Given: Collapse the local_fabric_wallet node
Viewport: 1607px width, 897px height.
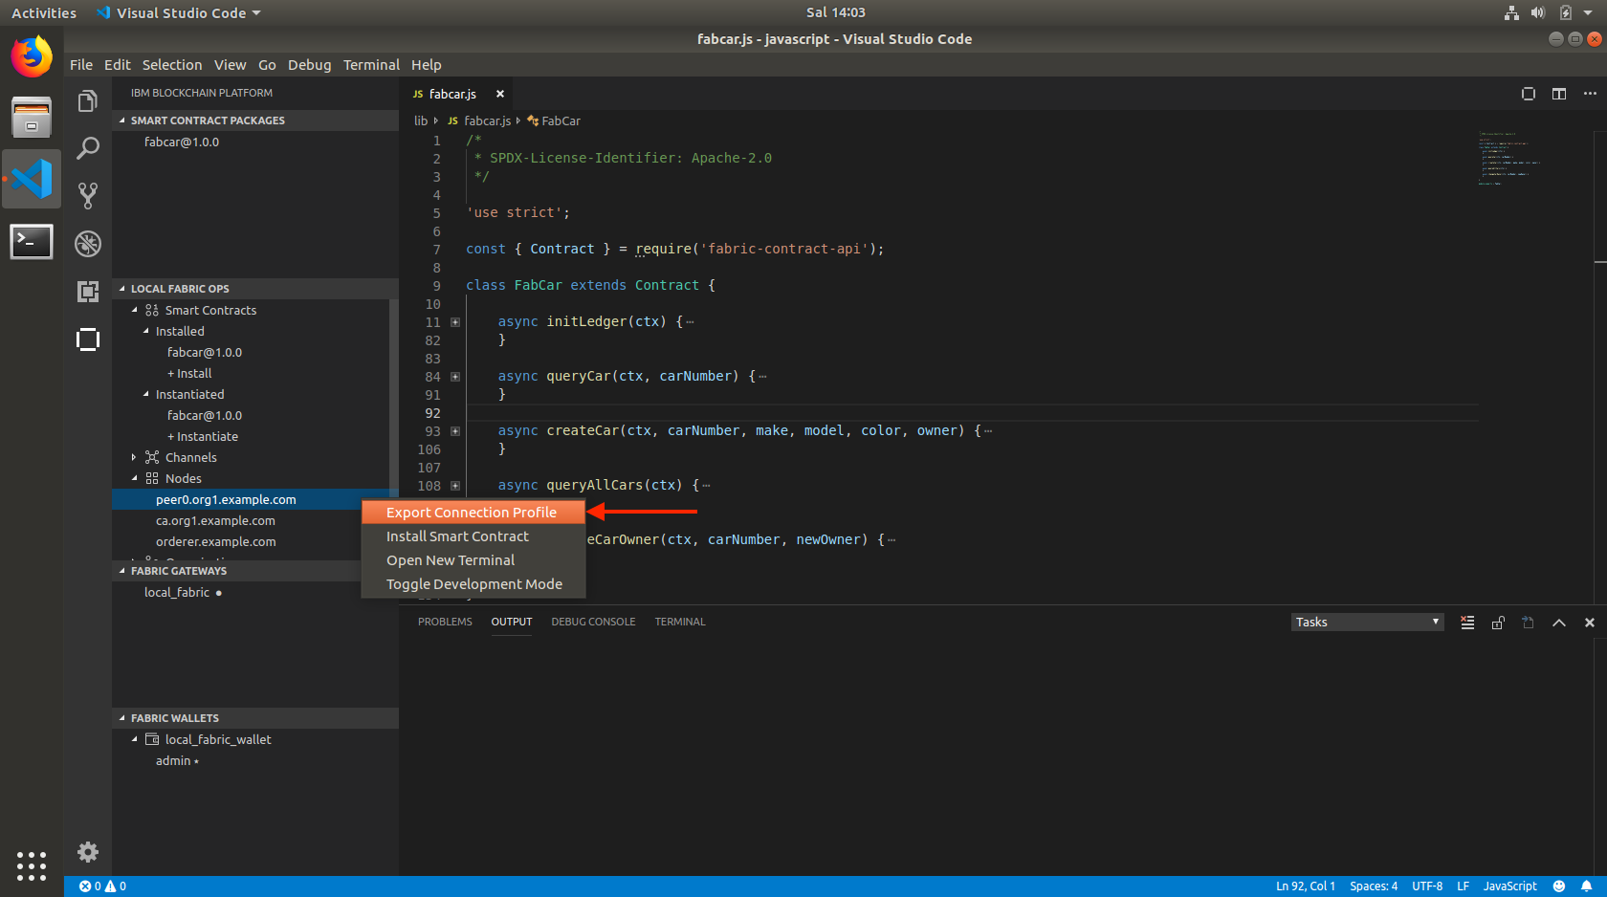Looking at the screenshot, I should pos(134,739).
